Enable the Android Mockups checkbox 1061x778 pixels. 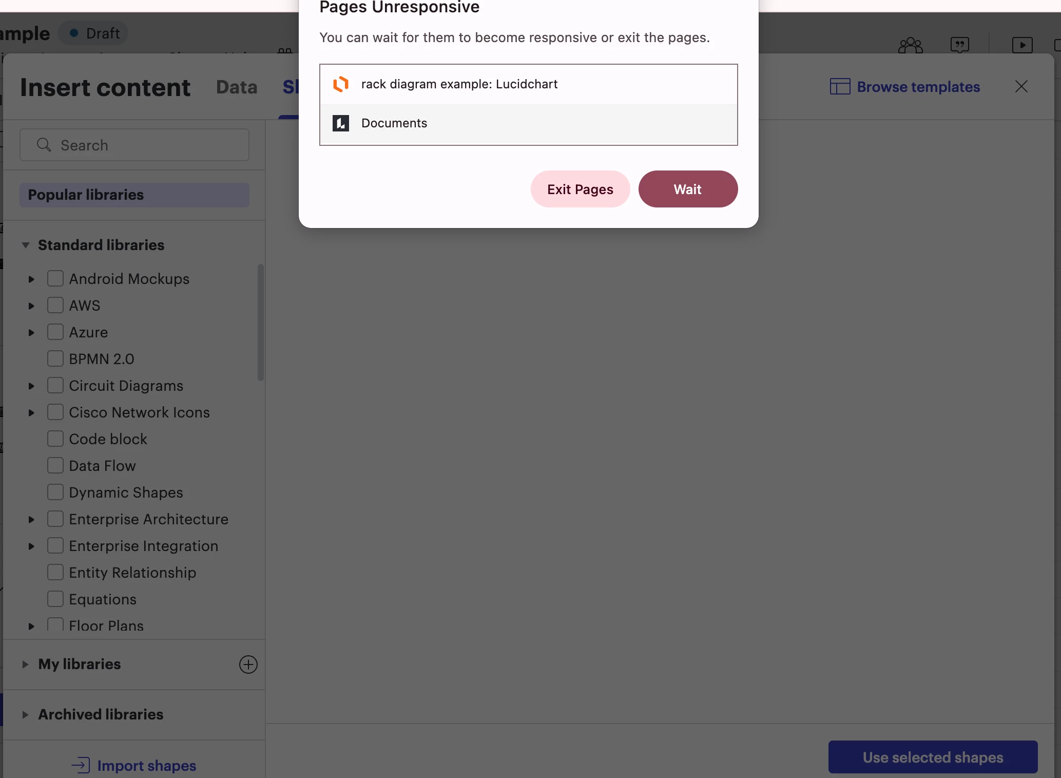point(55,278)
